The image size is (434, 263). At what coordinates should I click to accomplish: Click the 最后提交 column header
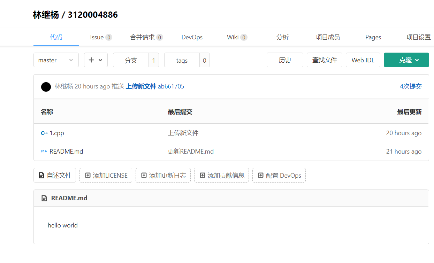[180, 112]
